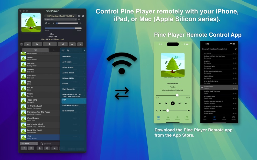Select the POP tab above the song list

pyautogui.click(x=35, y=50)
